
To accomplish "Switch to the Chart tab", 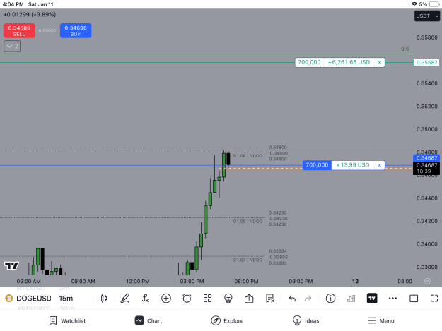I will [149, 320].
